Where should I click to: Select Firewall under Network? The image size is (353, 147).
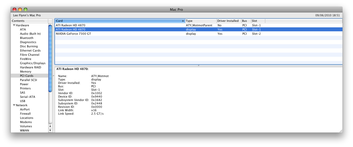25,114
